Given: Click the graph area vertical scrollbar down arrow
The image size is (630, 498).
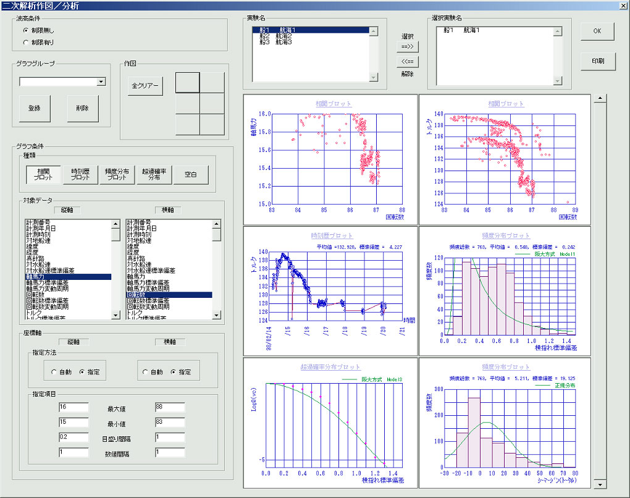Looking at the screenshot, I should (x=598, y=484).
